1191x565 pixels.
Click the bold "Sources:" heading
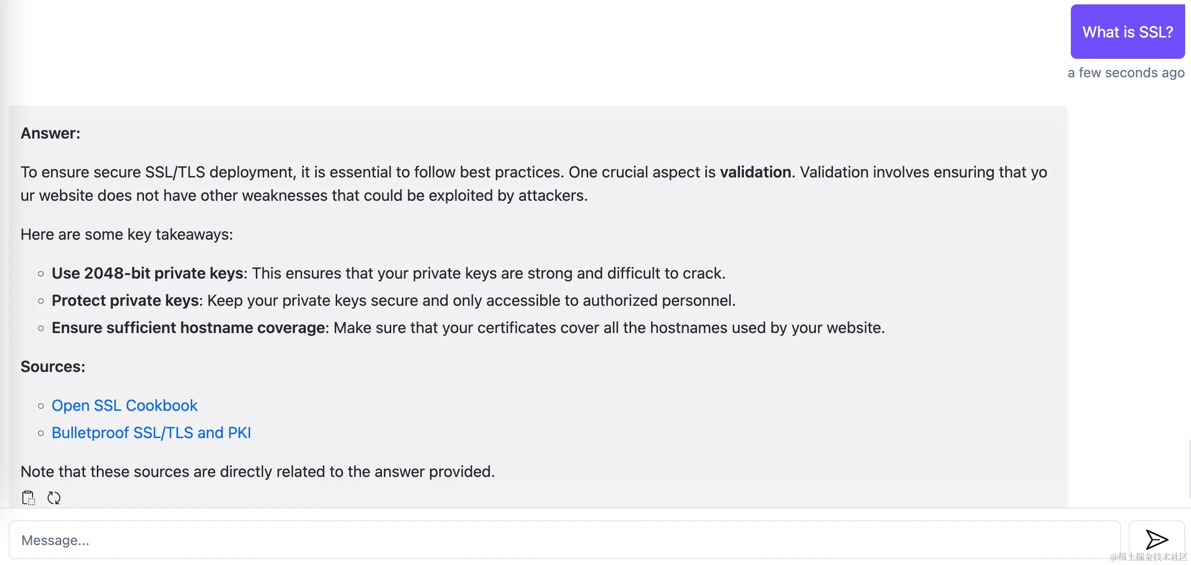tap(53, 367)
